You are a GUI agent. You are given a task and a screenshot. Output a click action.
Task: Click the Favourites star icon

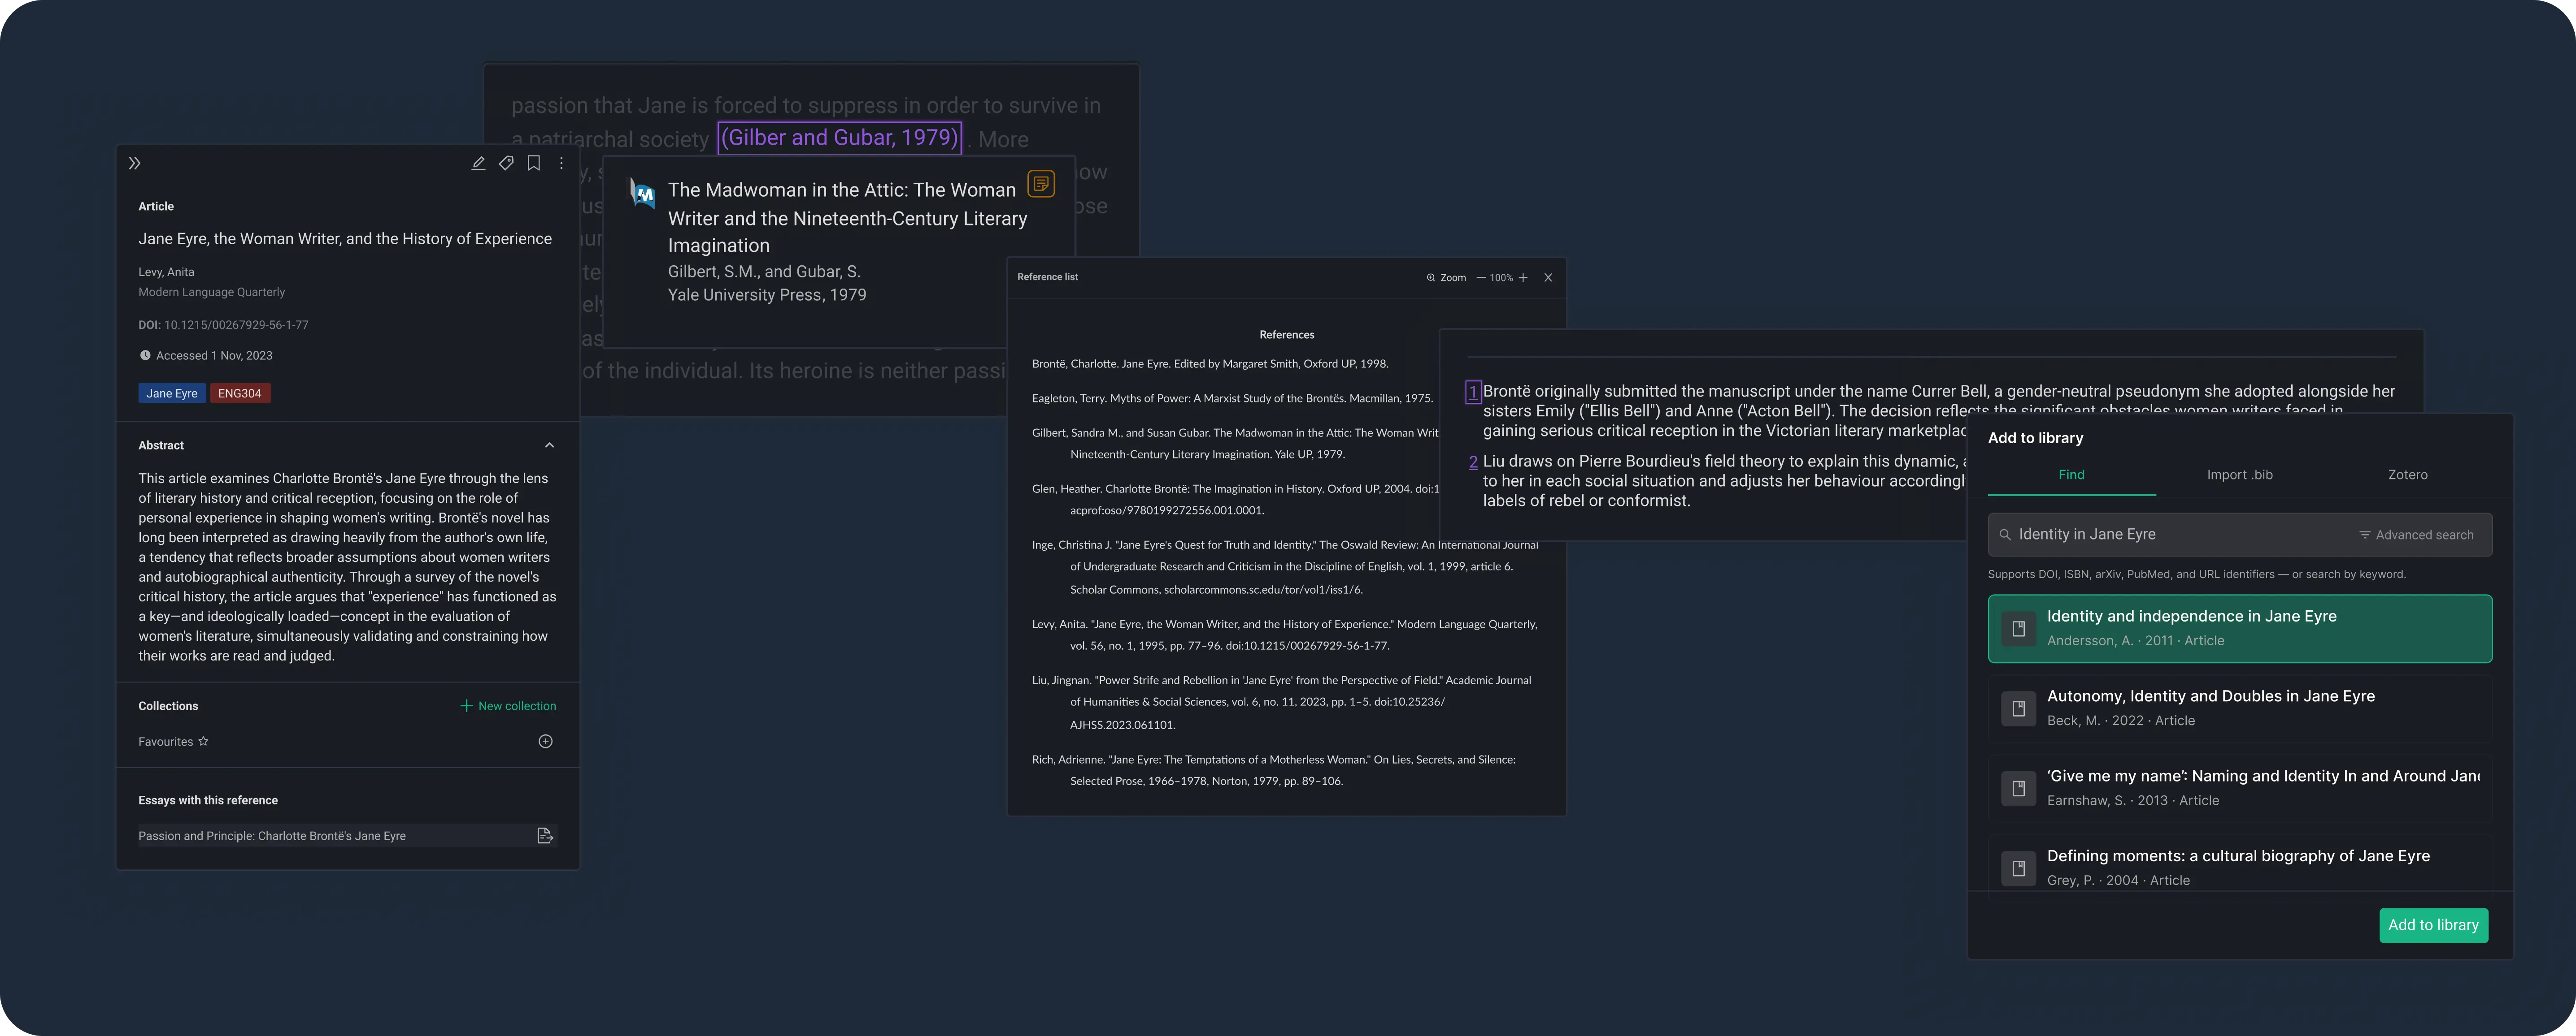[x=204, y=741]
